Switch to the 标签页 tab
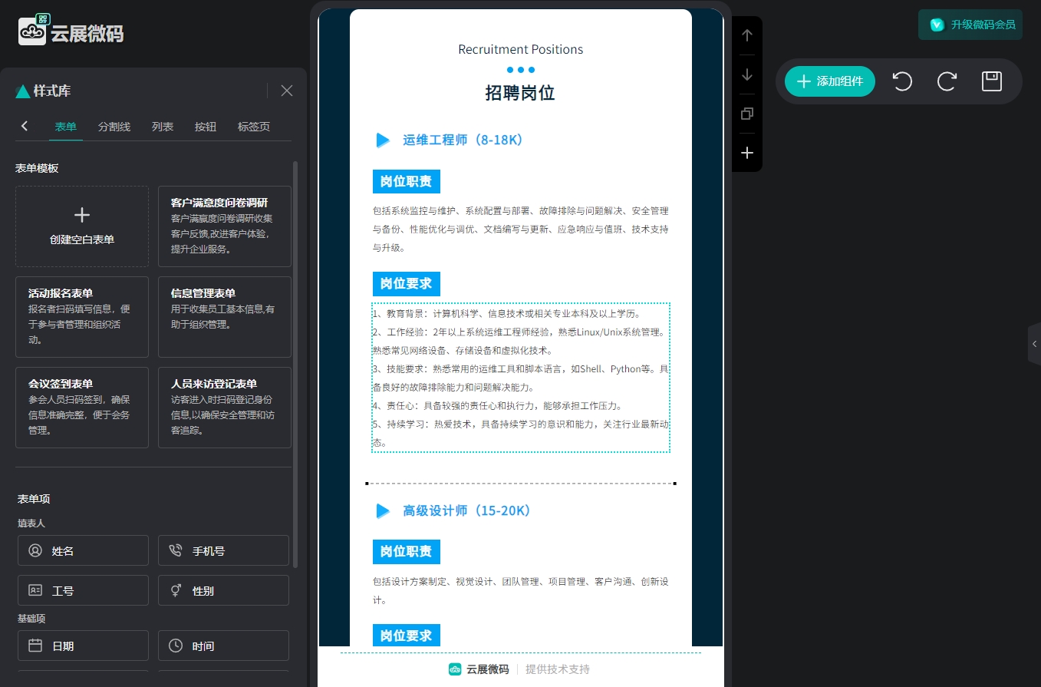The width and height of the screenshot is (1041, 687). (x=254, y=127)
